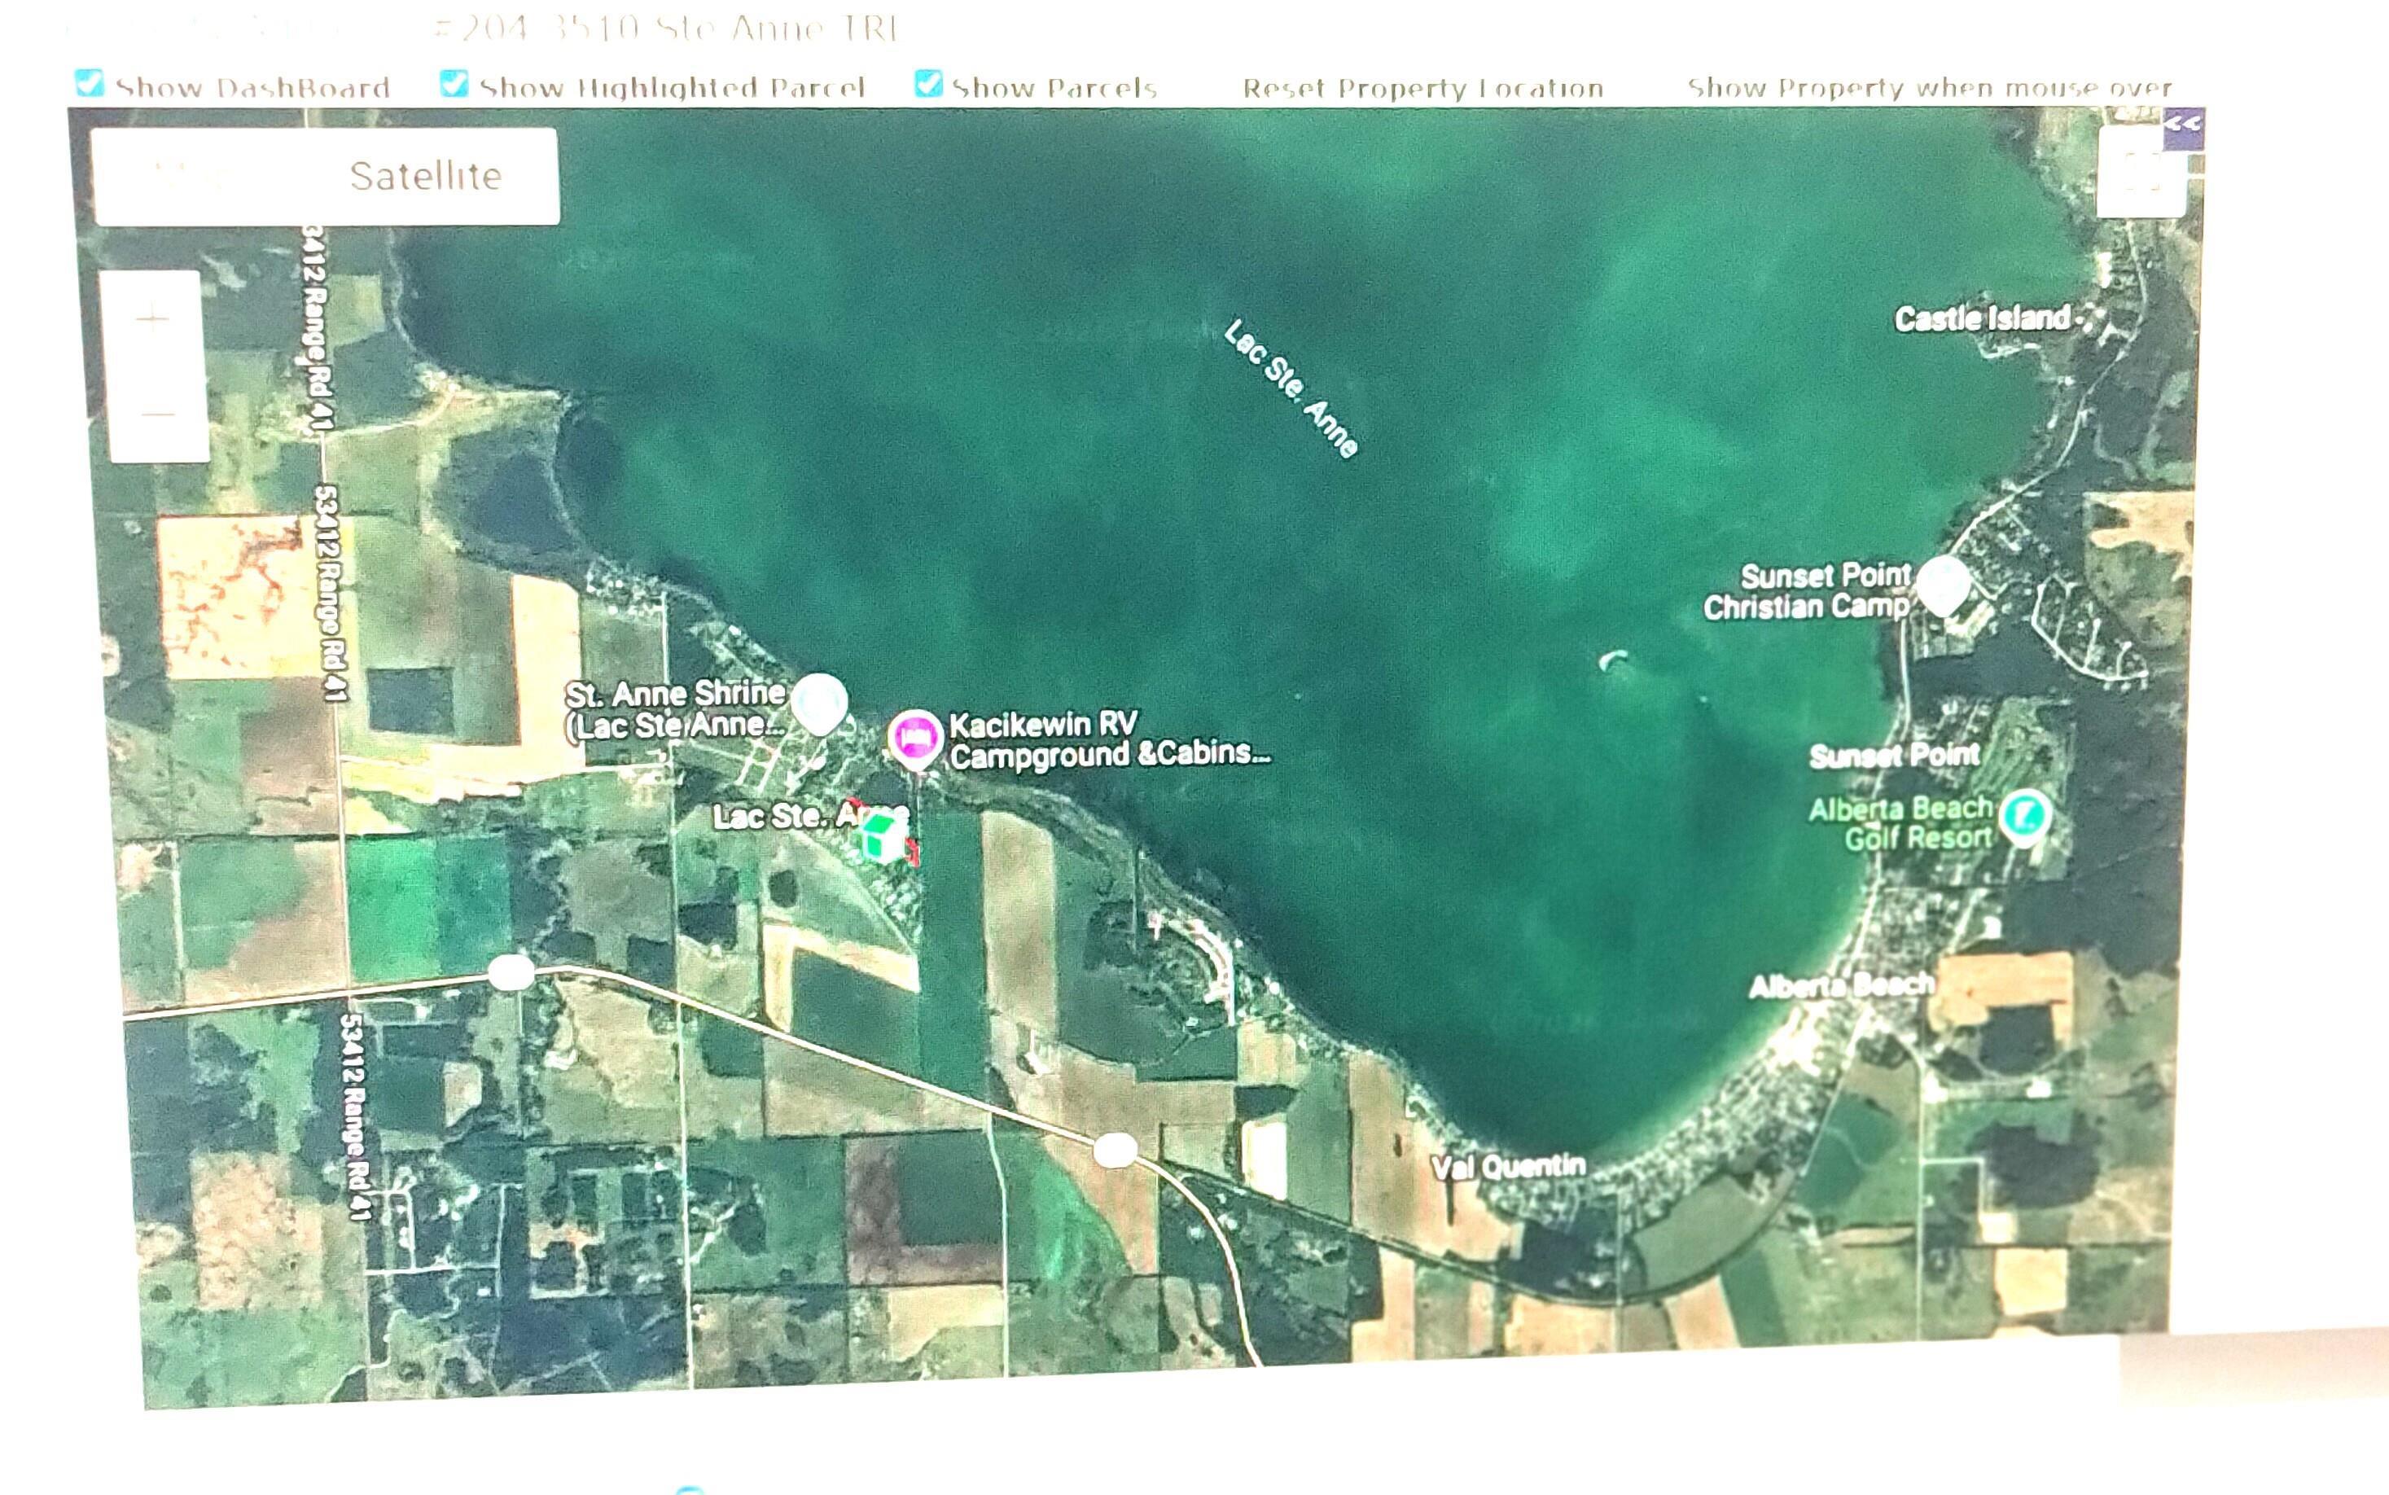Screen dimensions: 2389x1495
Task: Click the Alberta Beach town label
Action: (1840, 986)
